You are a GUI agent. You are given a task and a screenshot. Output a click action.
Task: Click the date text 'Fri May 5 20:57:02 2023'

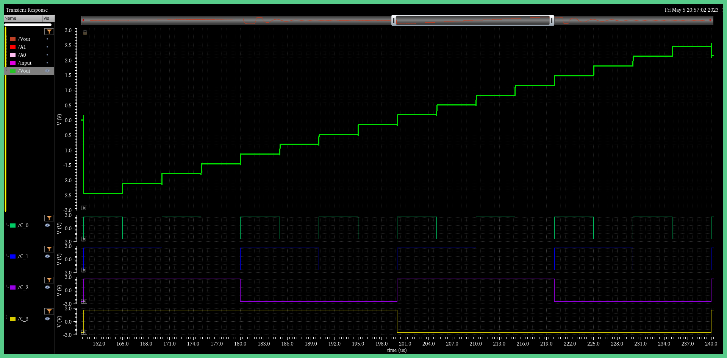(691, 10)
